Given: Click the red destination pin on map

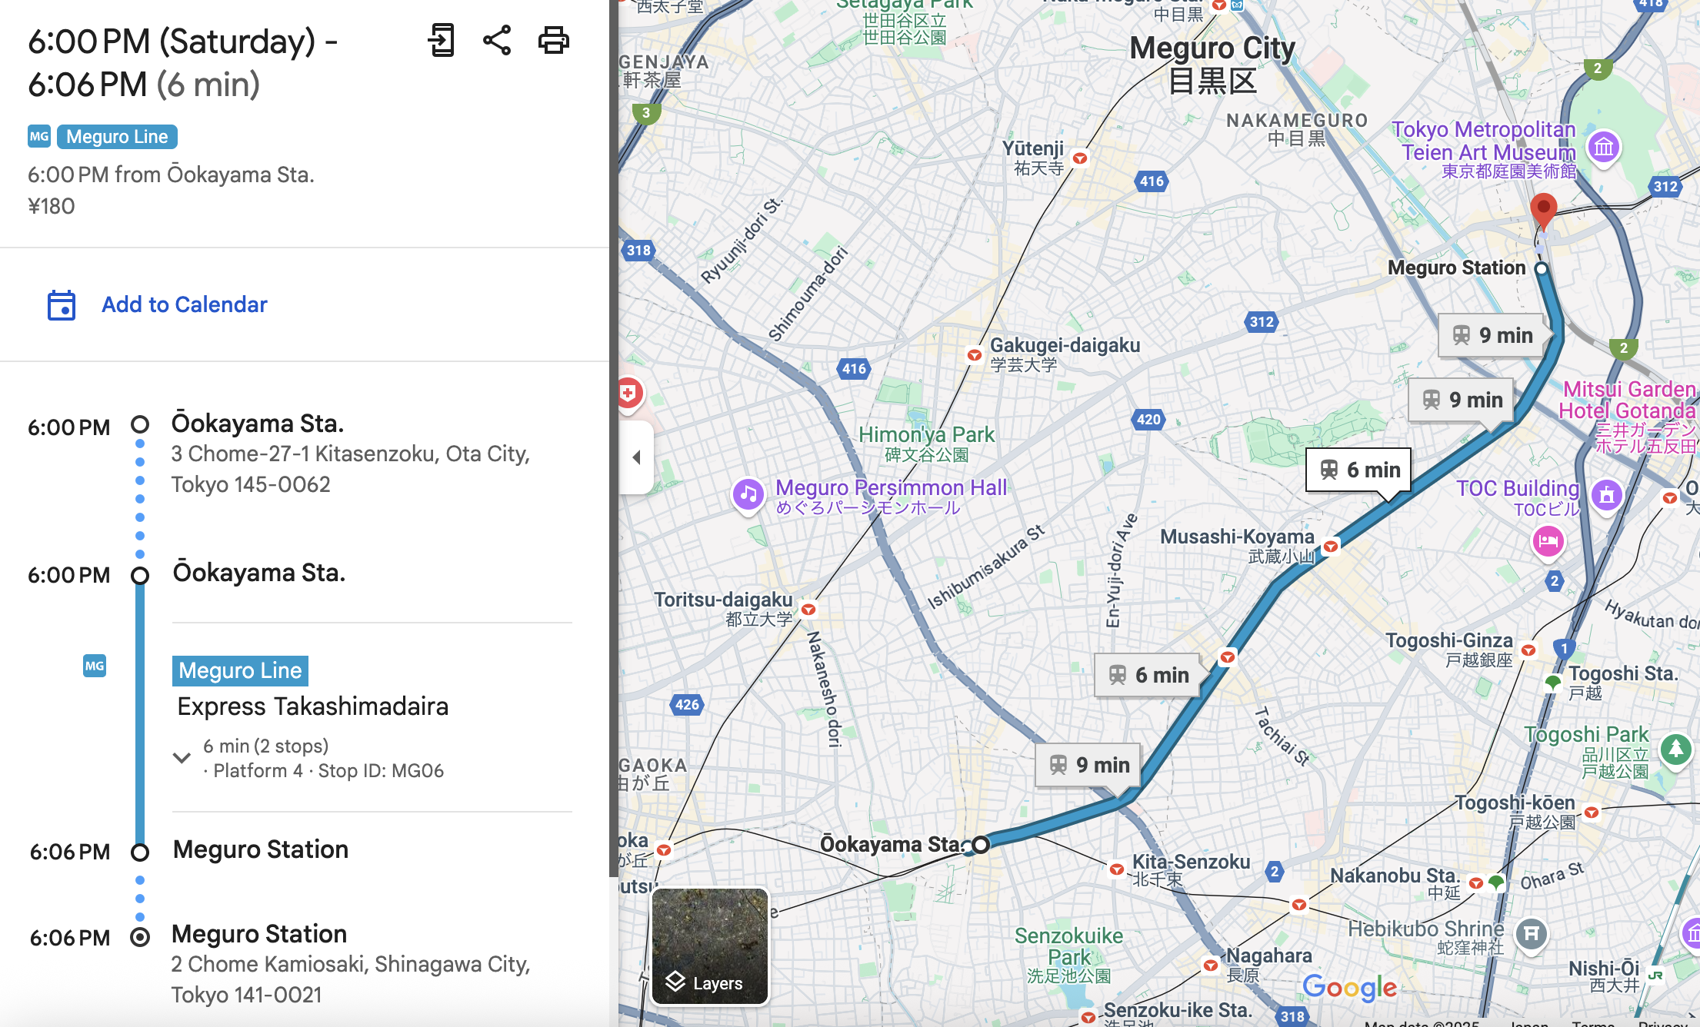Looking at the screenshot, I should click(x=1543, y=211).
